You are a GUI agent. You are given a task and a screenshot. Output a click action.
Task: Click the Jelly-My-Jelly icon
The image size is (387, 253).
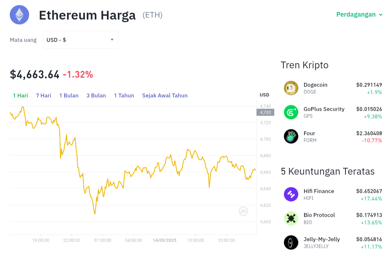[291, 242]
